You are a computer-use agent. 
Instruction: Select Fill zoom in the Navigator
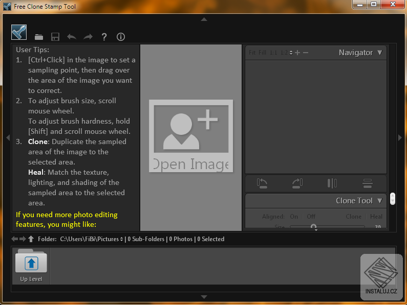tap(263, 53)
